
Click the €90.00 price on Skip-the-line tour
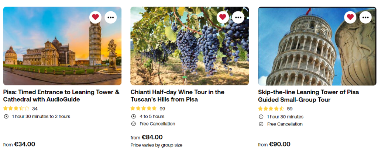point(279,144)
